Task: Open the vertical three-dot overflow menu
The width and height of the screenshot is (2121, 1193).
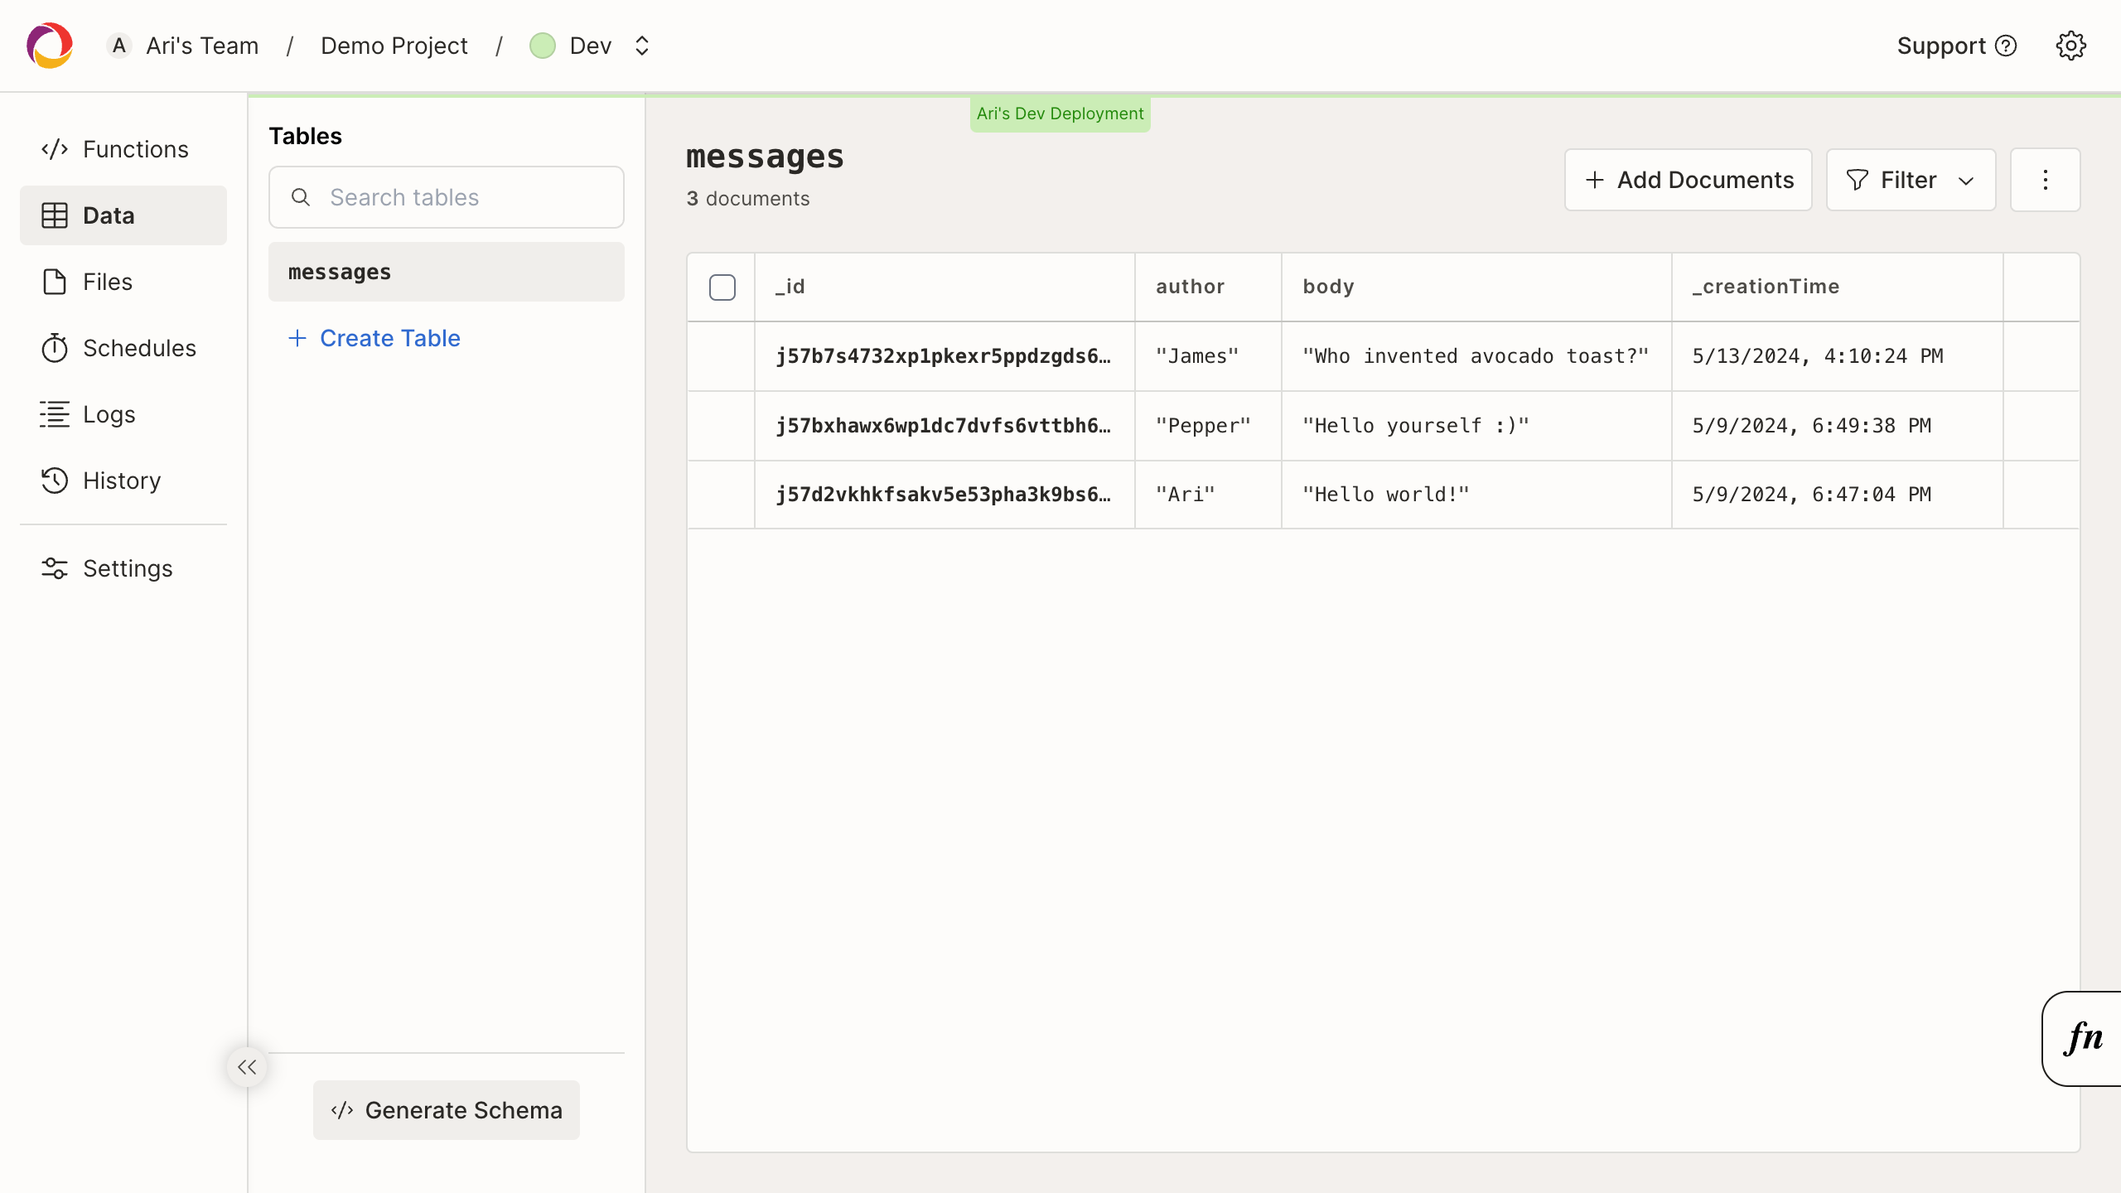Action: 2045,180
